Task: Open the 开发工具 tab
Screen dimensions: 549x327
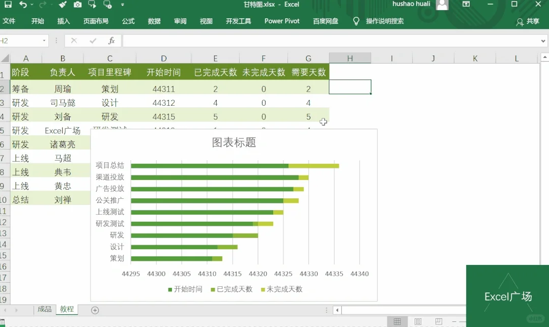Action: [238, 21]
